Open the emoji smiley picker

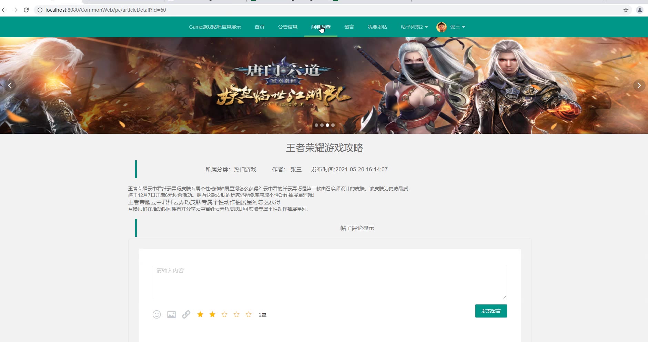(157, 314)
